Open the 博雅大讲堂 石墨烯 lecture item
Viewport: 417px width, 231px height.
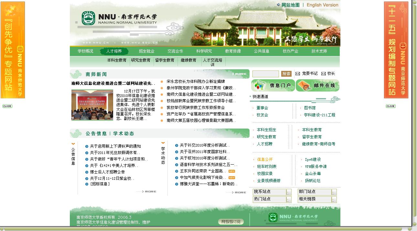209,184
